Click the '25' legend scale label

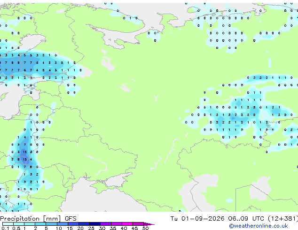point(91,228)
